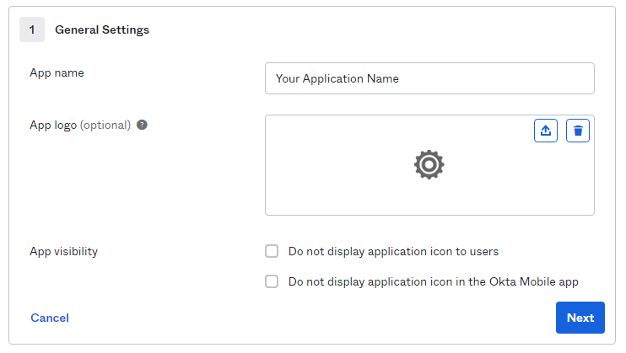This screenshot has height=353, width=626.
Task: Click the App name field label
Action: [57, 73]
